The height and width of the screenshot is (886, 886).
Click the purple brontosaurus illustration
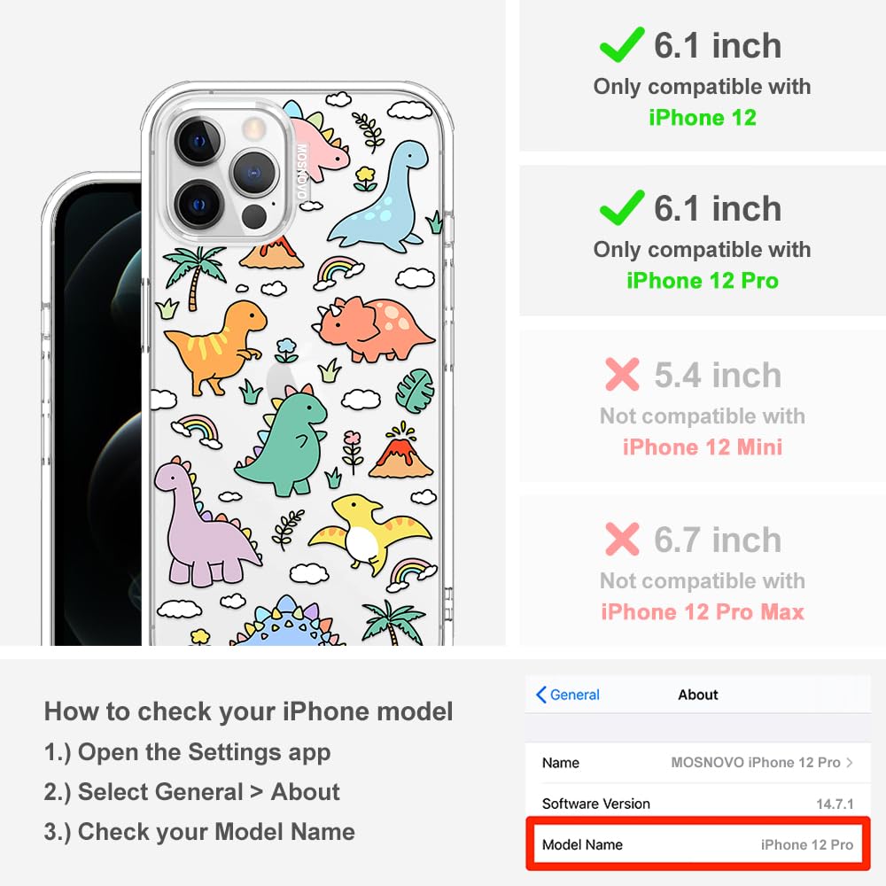point(205,524)
